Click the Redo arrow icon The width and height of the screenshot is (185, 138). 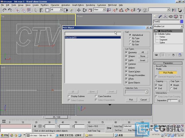tap(10, 10)
